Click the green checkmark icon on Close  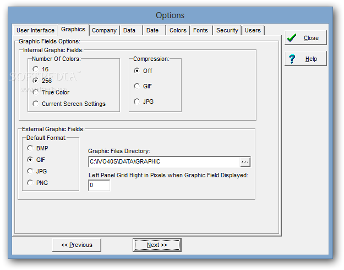click(292, 38)
